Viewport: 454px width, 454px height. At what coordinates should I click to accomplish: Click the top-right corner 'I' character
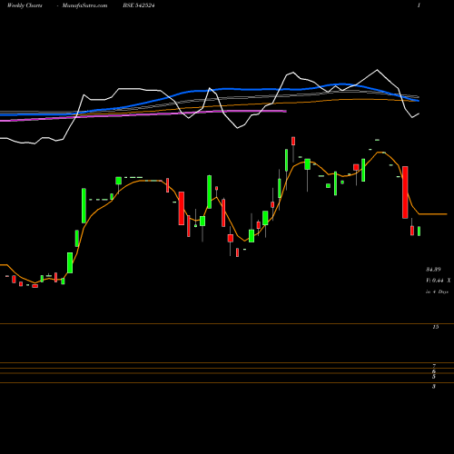(419, 5)
